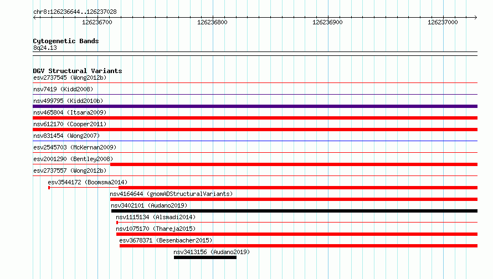This screenshot has width=493, height=279.
Task: Click ruler position 126236700
Action: [97, 22]
